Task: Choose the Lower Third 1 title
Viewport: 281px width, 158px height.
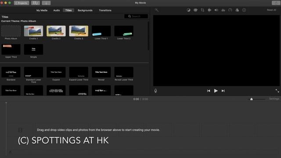Action: click(101, 31)
